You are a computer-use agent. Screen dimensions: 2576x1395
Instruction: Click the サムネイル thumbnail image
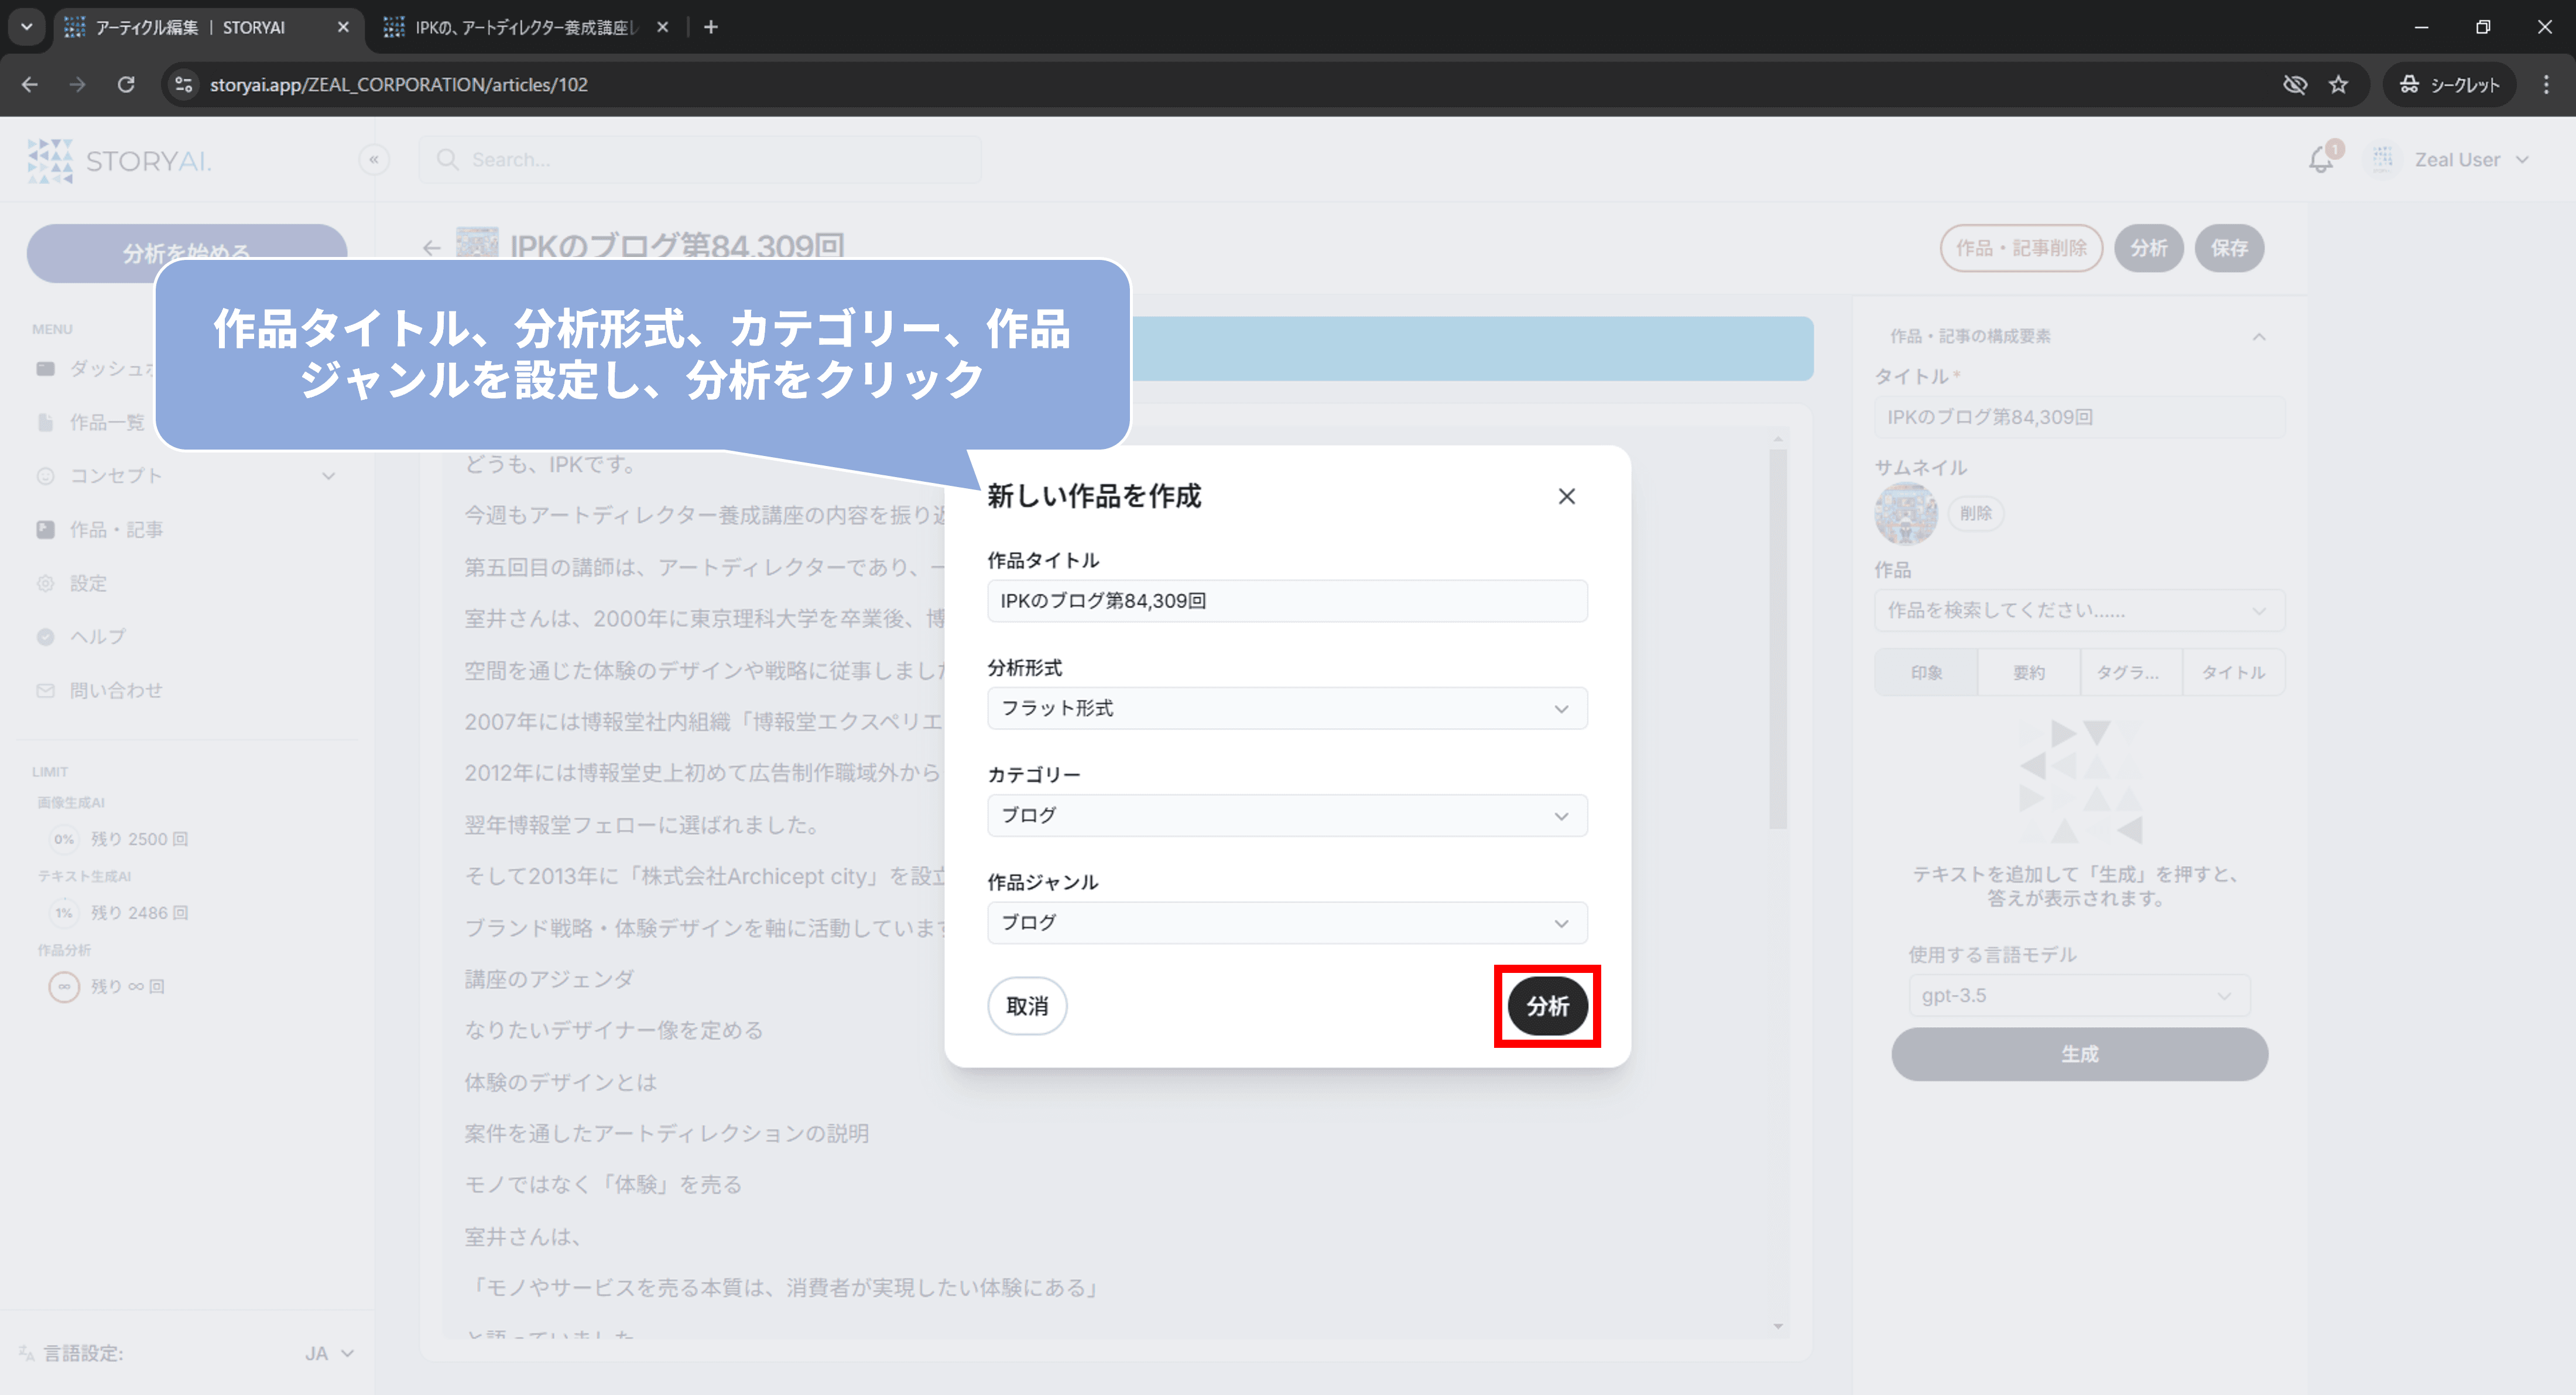[1905, 513]
